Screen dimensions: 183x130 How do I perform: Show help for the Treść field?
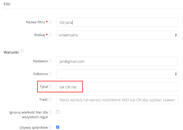(50, 100)
